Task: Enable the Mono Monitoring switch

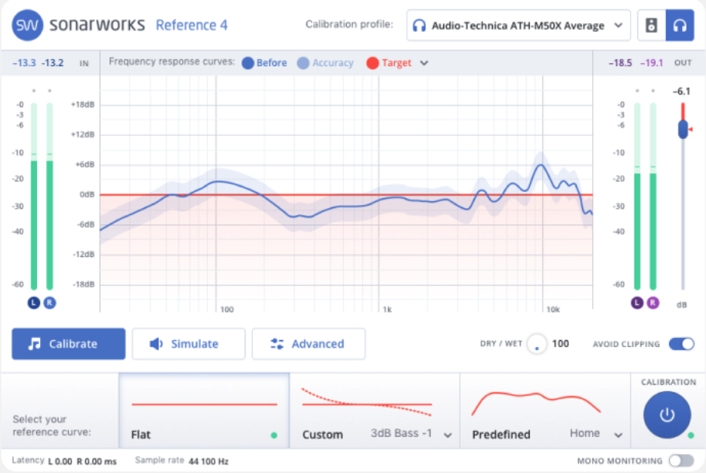Action: (x=681, y=461)
